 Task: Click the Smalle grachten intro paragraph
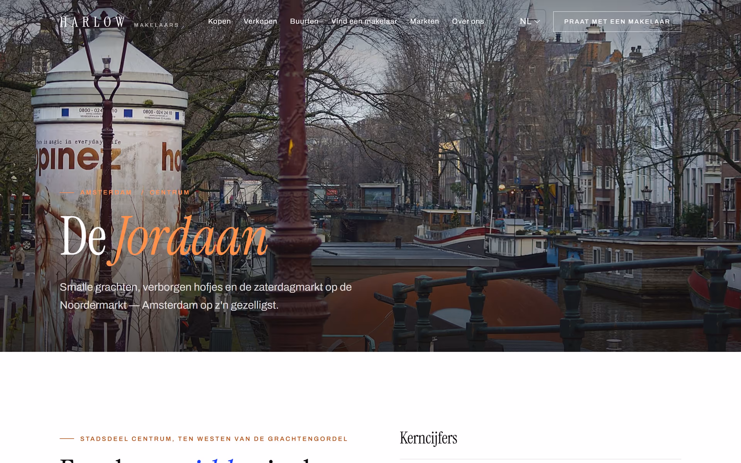206,296
